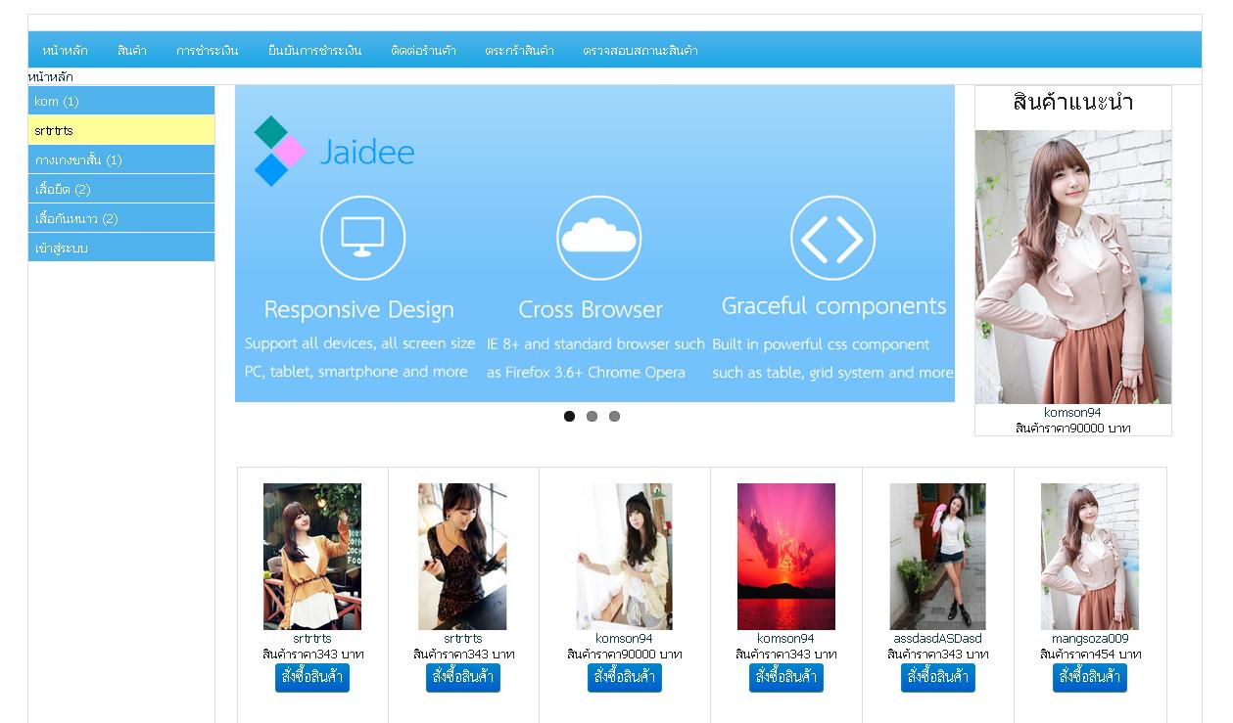Select the highlighted srtrtrts sidebar category
The image size is (1233, 723).
click(121, 130)
